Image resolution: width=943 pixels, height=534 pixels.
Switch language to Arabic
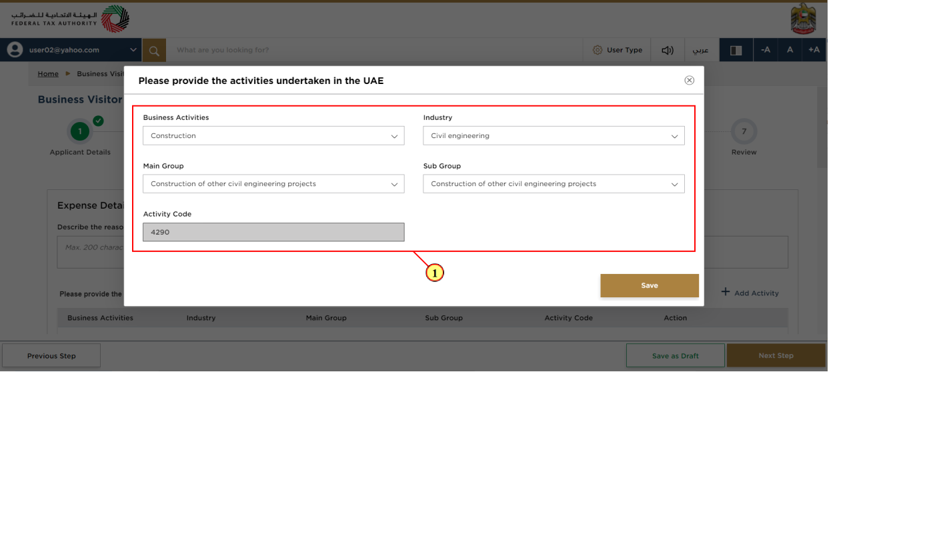700,50
